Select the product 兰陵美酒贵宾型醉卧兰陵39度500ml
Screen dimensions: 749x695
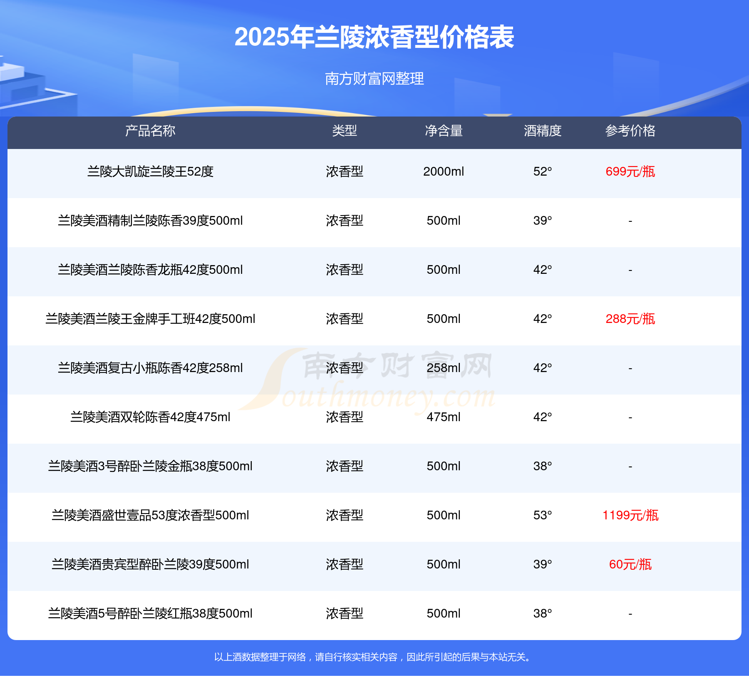(x=150, y=564)
